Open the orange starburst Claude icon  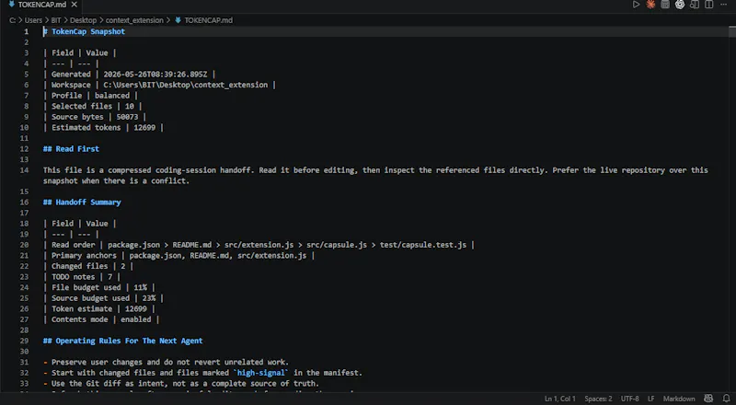coord(650,5)
